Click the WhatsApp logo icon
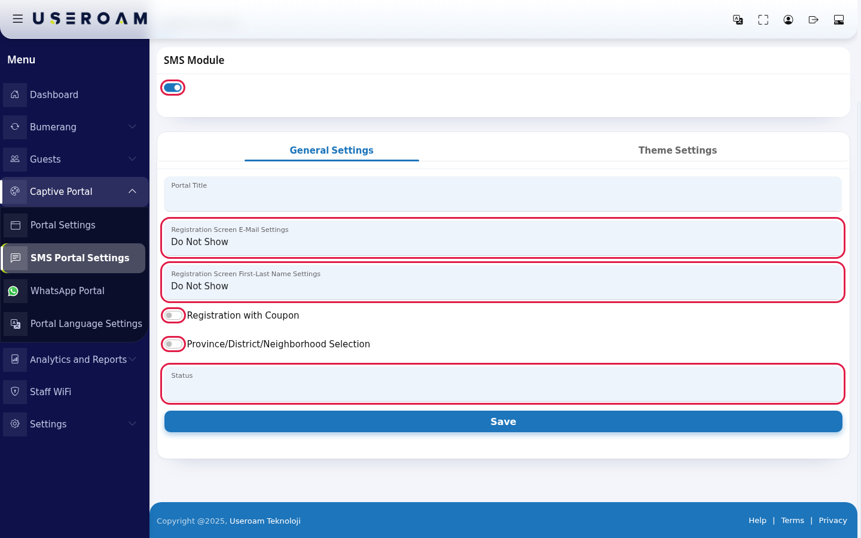 click(13, 291)
